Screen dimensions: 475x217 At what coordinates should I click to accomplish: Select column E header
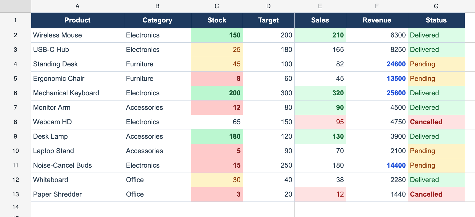click(x=320, y=6)
